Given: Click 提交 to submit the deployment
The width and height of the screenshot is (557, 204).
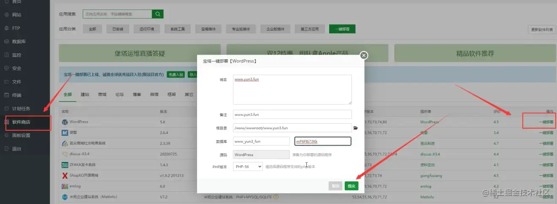Looking at the screenshot, I should tap(352, 186).
